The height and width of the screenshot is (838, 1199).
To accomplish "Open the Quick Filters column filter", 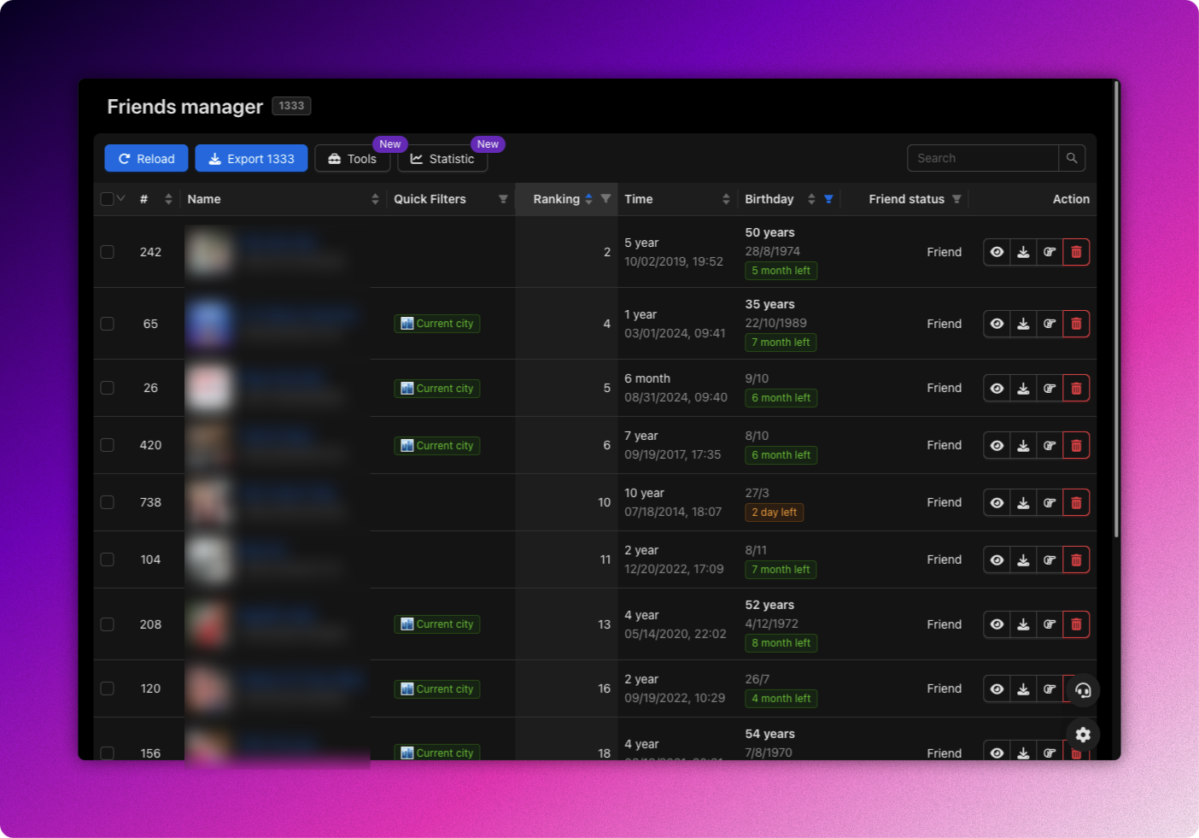I will tap(503, 199).
